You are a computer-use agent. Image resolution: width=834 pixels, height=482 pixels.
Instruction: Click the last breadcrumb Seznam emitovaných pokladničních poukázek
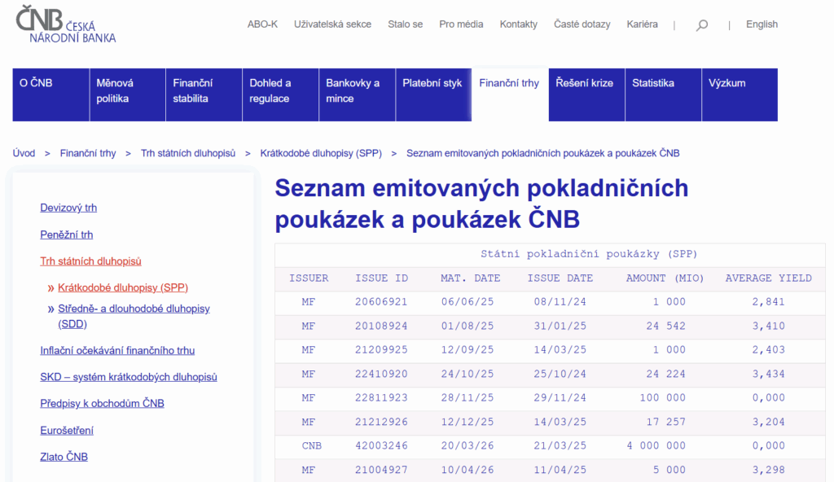pyautogui.click(x=543, y=153)
